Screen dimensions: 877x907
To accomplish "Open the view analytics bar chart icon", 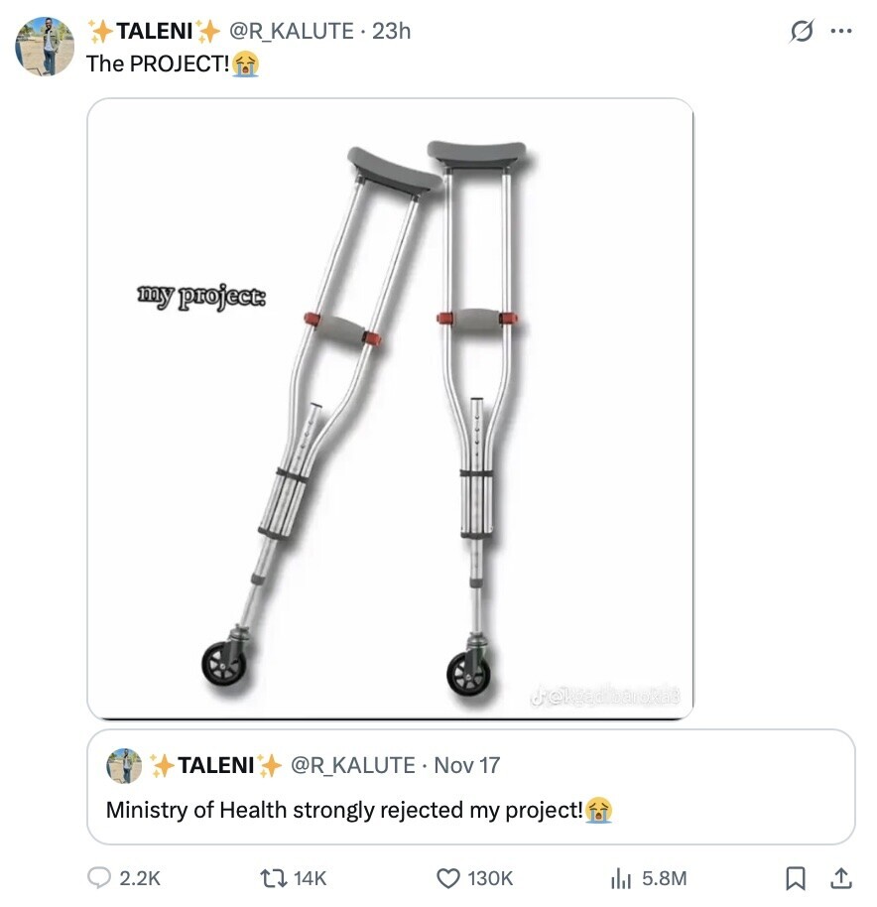I will click(621, 878).
